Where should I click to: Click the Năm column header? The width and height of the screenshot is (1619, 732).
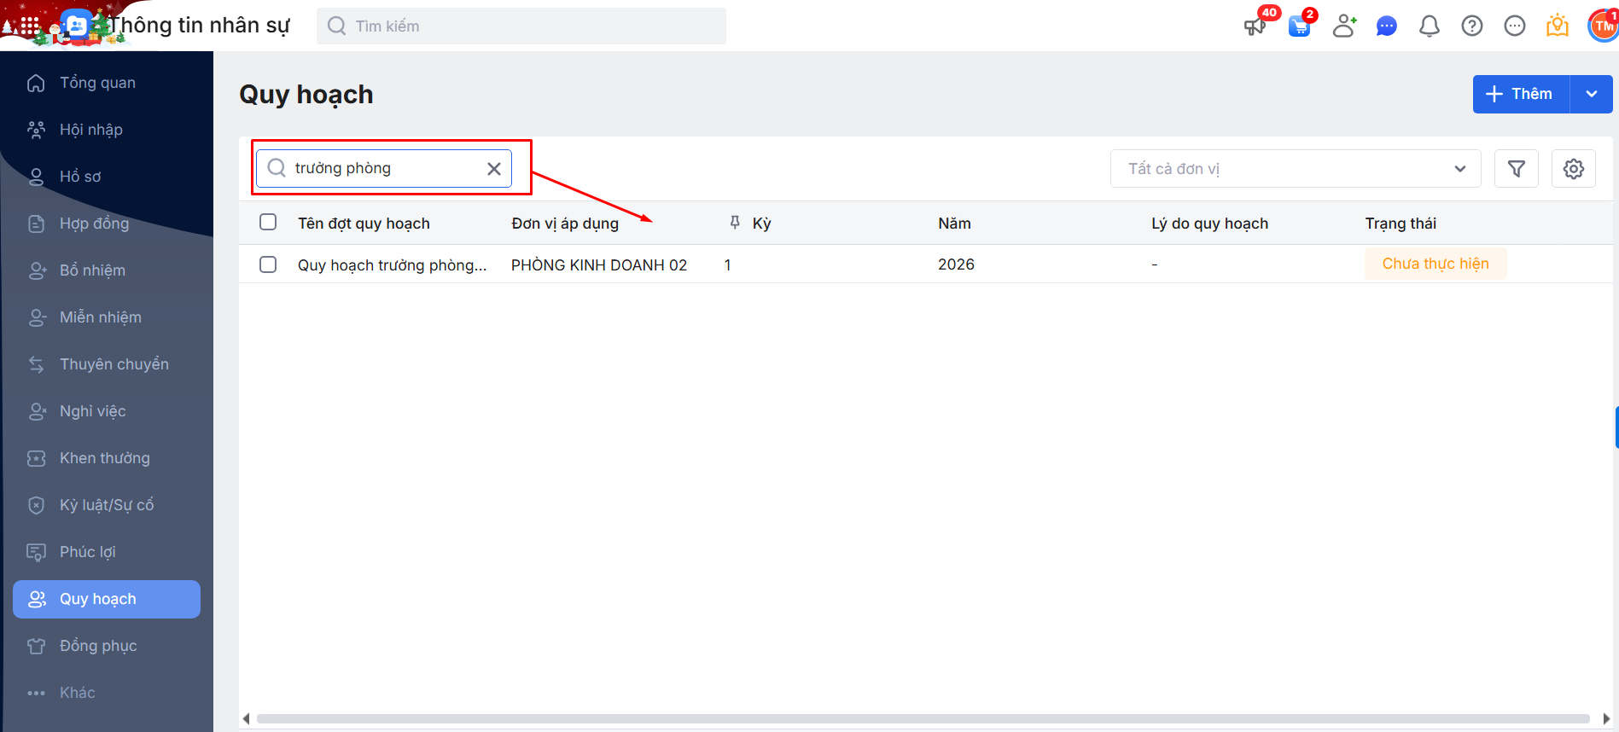tap(954, 224)
